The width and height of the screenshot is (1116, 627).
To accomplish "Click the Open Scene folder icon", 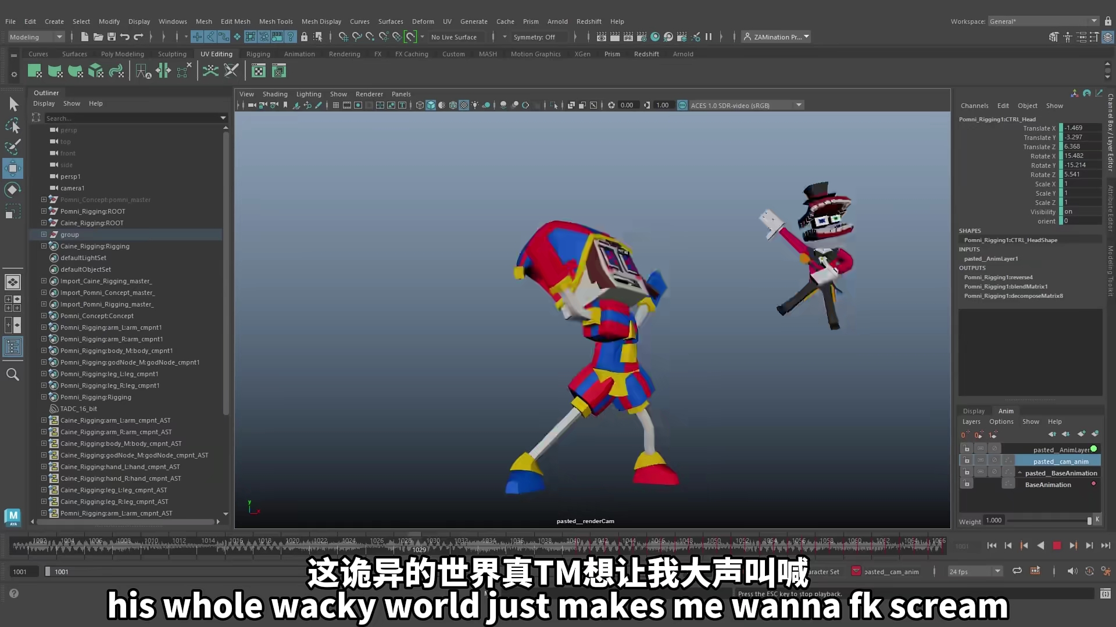I will (x=98, y=37).
